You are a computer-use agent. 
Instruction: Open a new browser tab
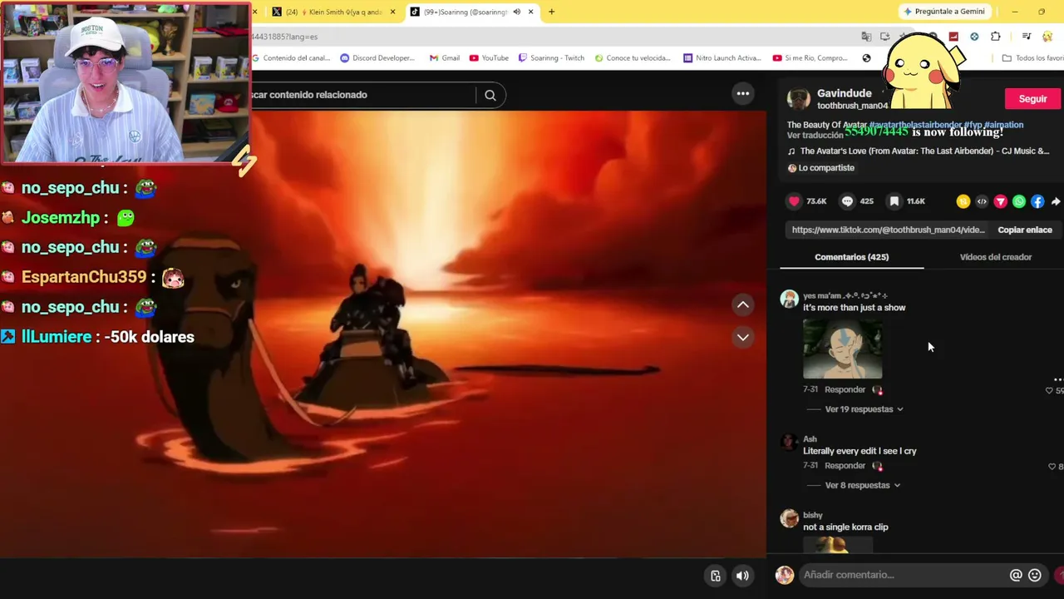click(x=551, y=12)
